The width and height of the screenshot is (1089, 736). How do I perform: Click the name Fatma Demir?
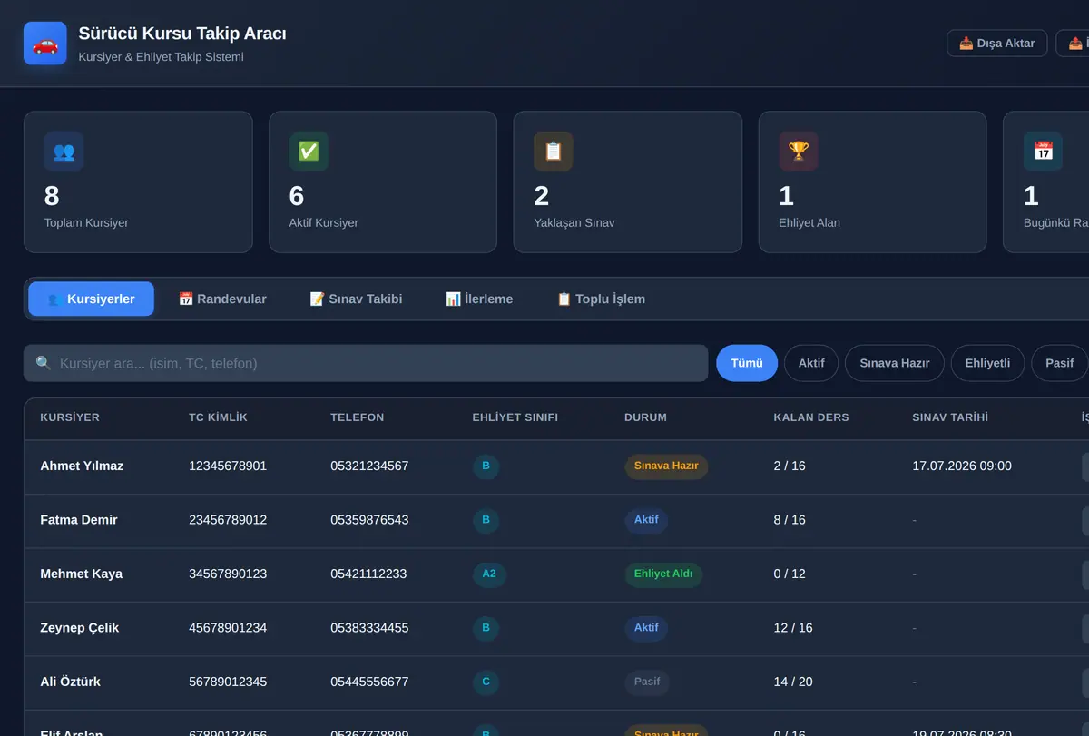pos(79,521)
